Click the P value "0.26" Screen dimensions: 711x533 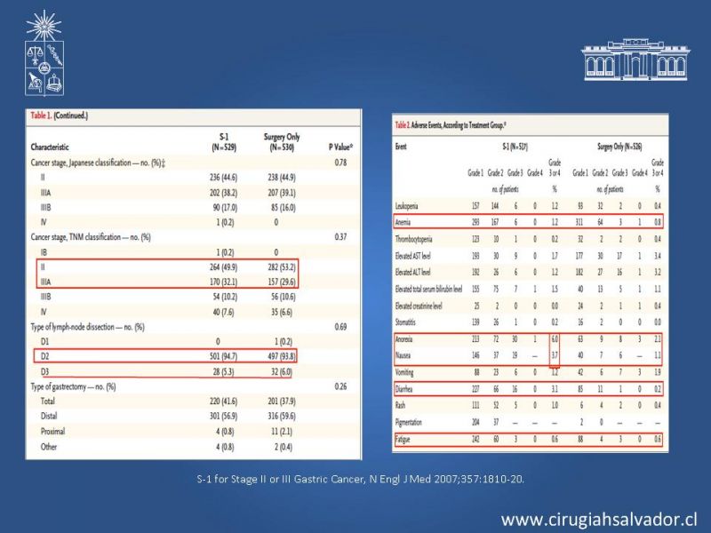click(x=340, y=386)
